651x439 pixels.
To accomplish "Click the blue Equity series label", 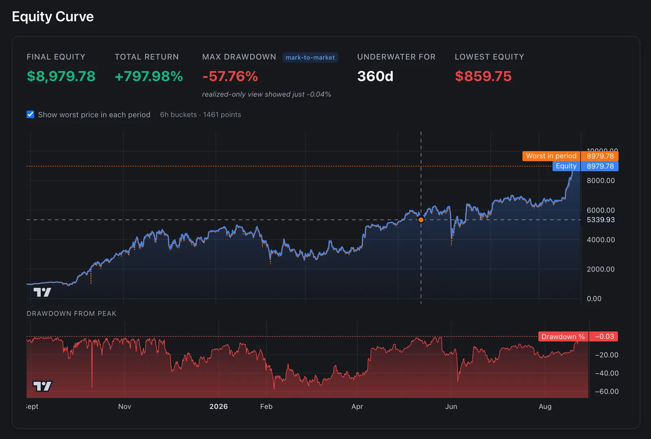I will (x=566, y=166).
